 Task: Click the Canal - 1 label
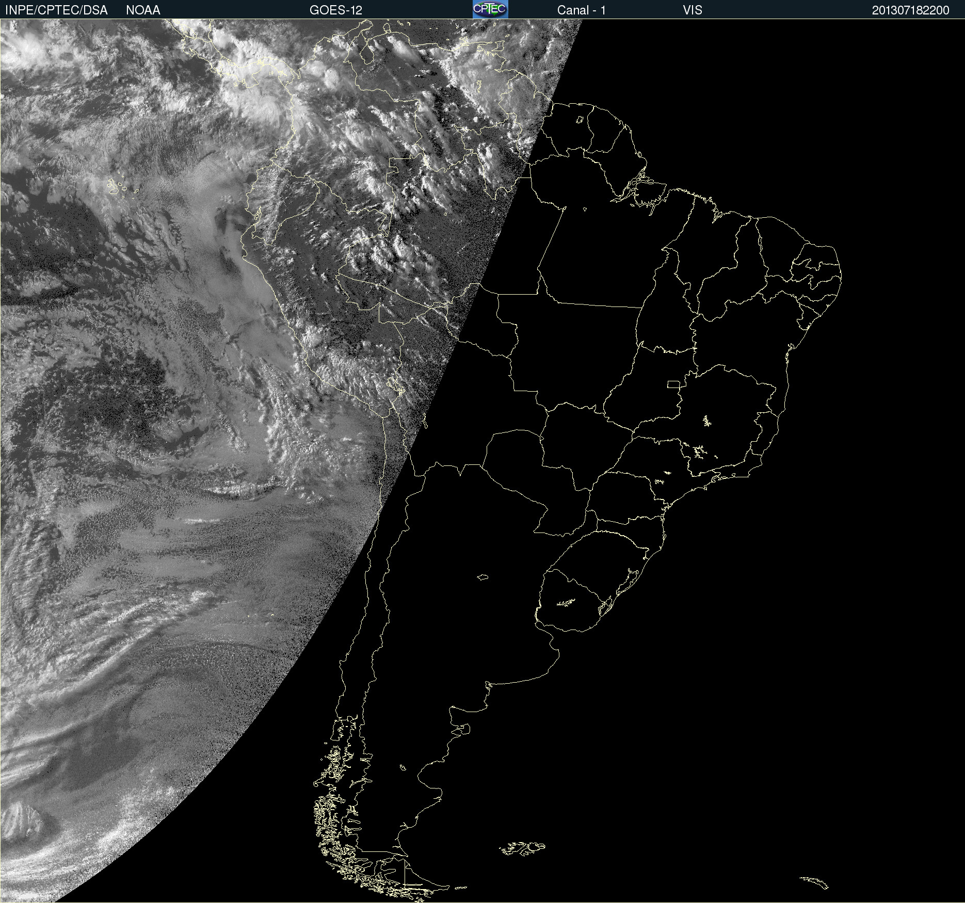coord(581,10)
